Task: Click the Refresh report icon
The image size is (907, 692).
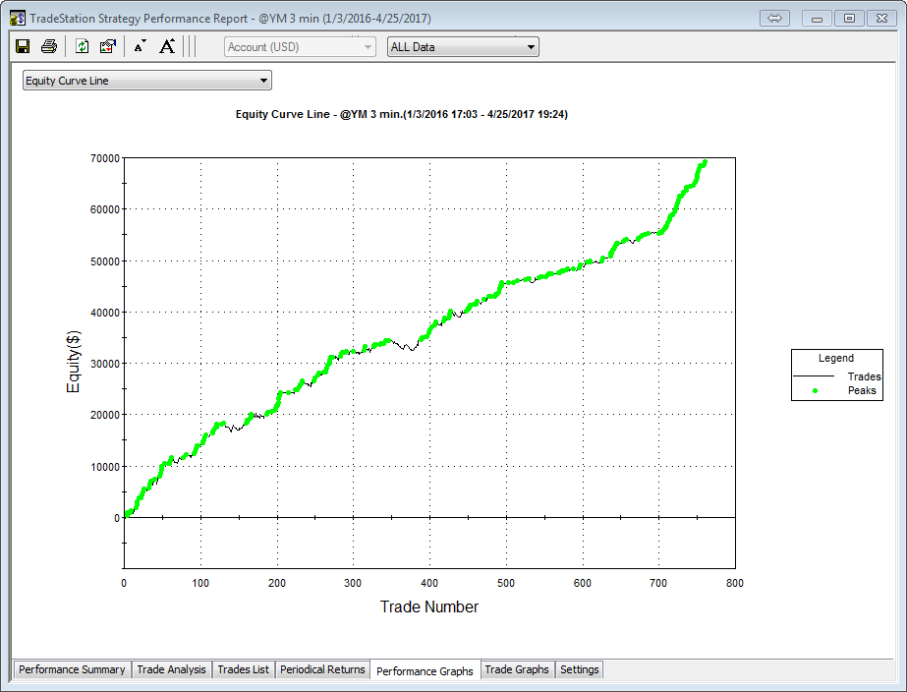Action: (83, 46)
